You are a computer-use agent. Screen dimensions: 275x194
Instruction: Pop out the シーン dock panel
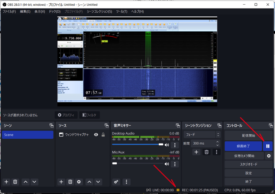click(x=51, y=126)
